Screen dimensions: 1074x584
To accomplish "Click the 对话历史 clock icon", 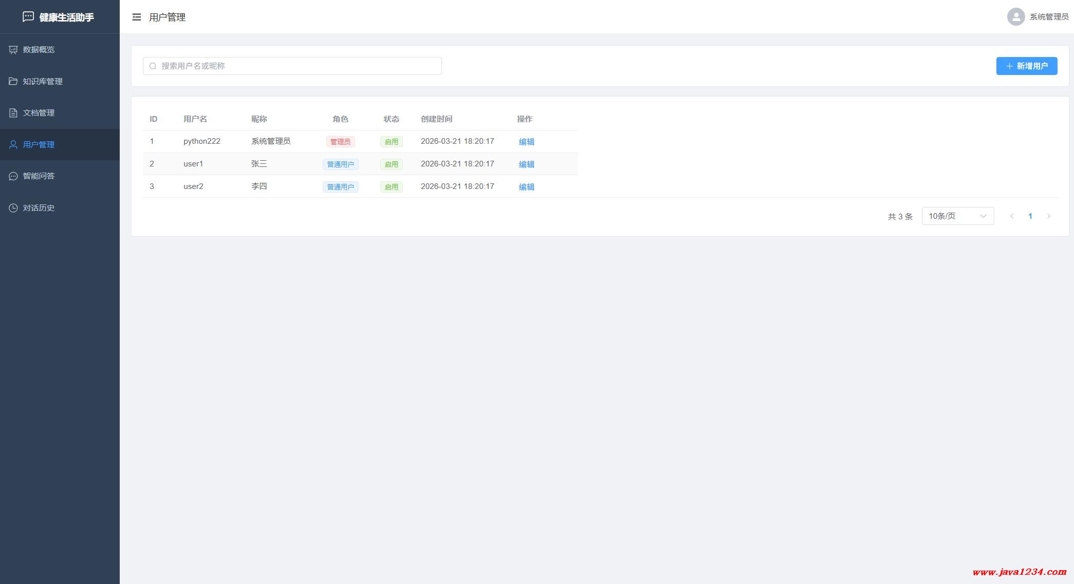I will point(13,208).
